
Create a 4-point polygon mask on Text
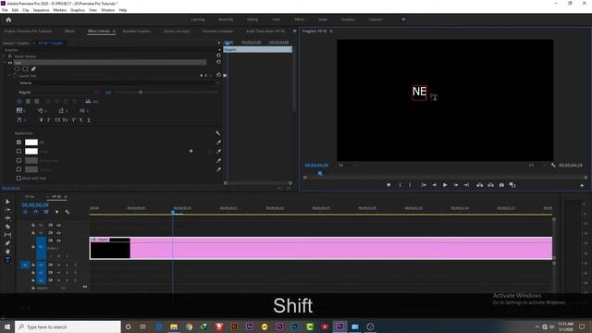click(x=25, y=69)
